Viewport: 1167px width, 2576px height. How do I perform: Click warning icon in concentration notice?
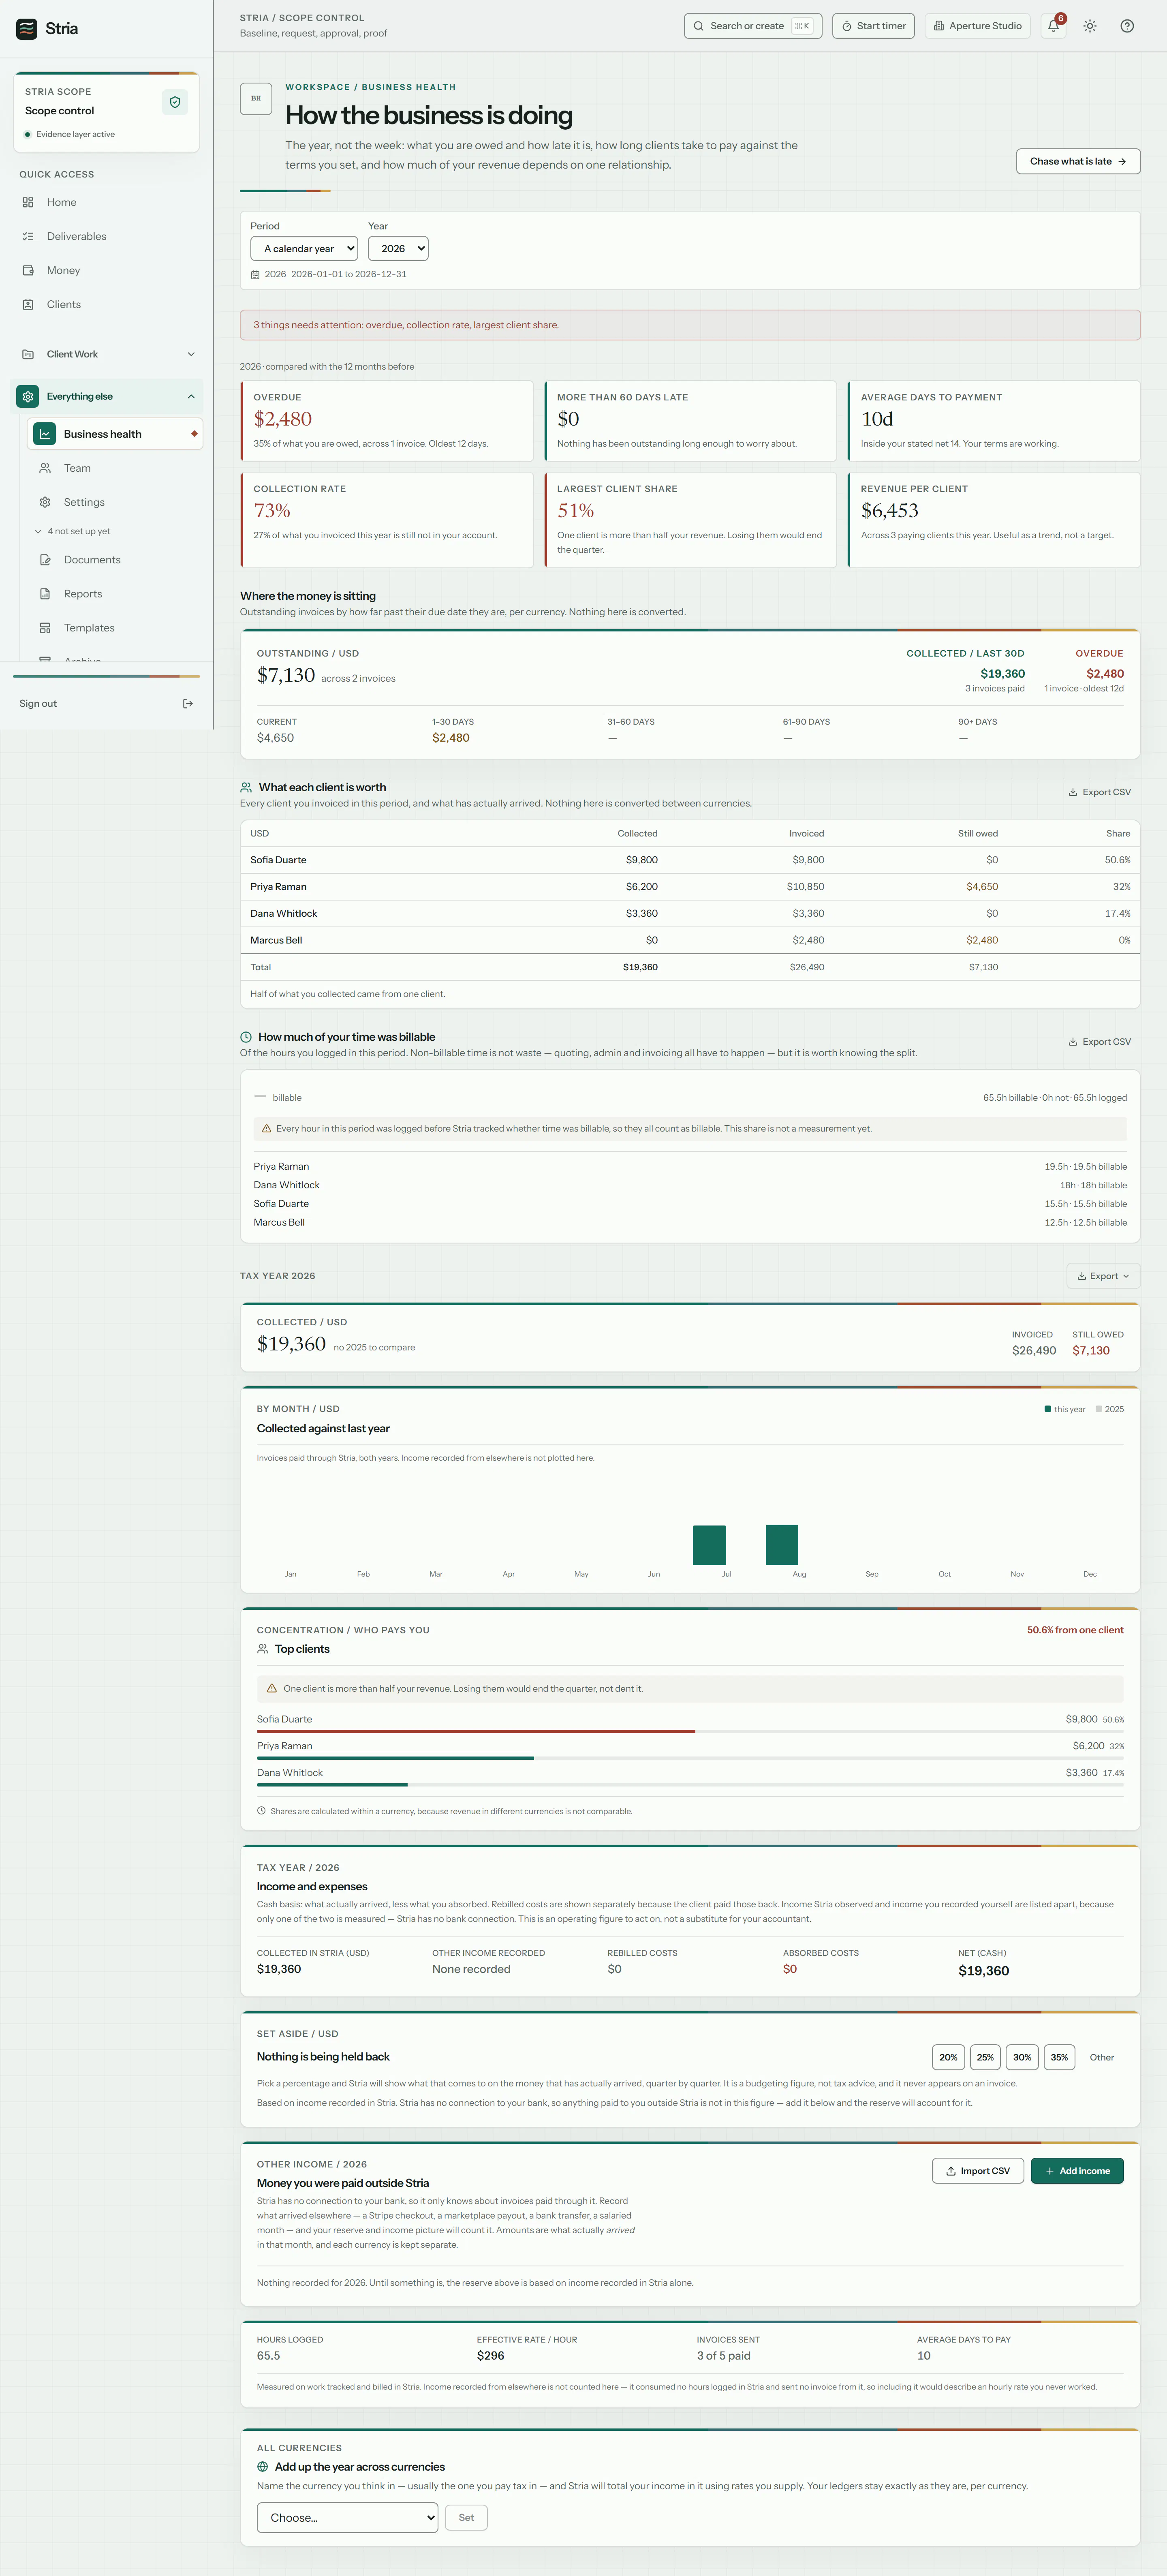point(271,1688)
